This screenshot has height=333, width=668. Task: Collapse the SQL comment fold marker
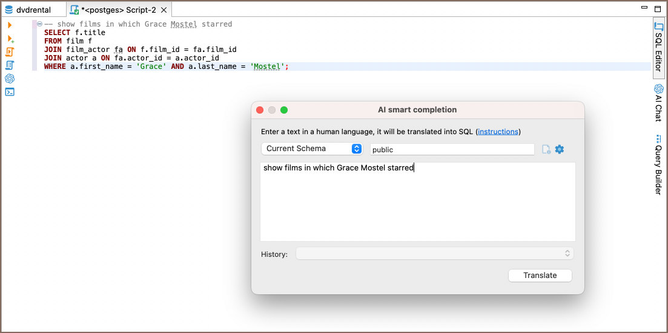pos(39,24)
